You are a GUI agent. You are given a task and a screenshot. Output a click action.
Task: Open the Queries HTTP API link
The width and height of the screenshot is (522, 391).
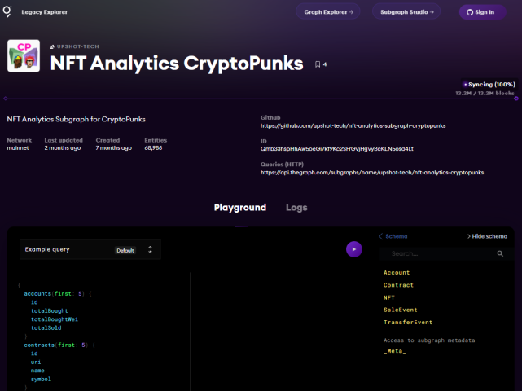(371, 173)
